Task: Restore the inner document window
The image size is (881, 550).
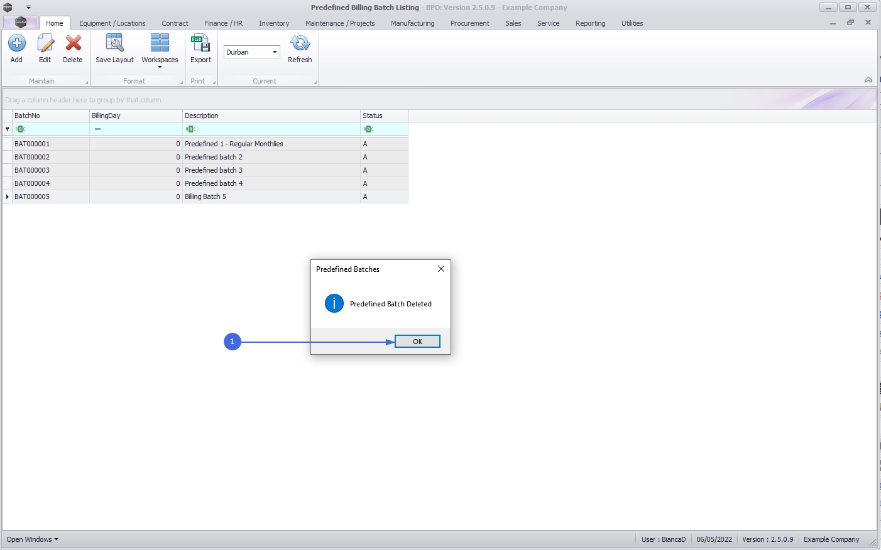Action: click(850, 23)
